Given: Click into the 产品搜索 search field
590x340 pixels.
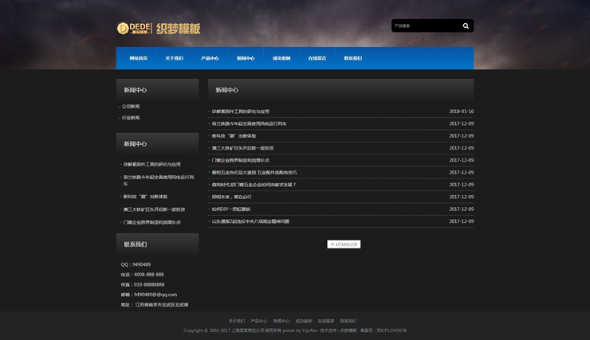Looking at the screenshot, I should (424, 26).
